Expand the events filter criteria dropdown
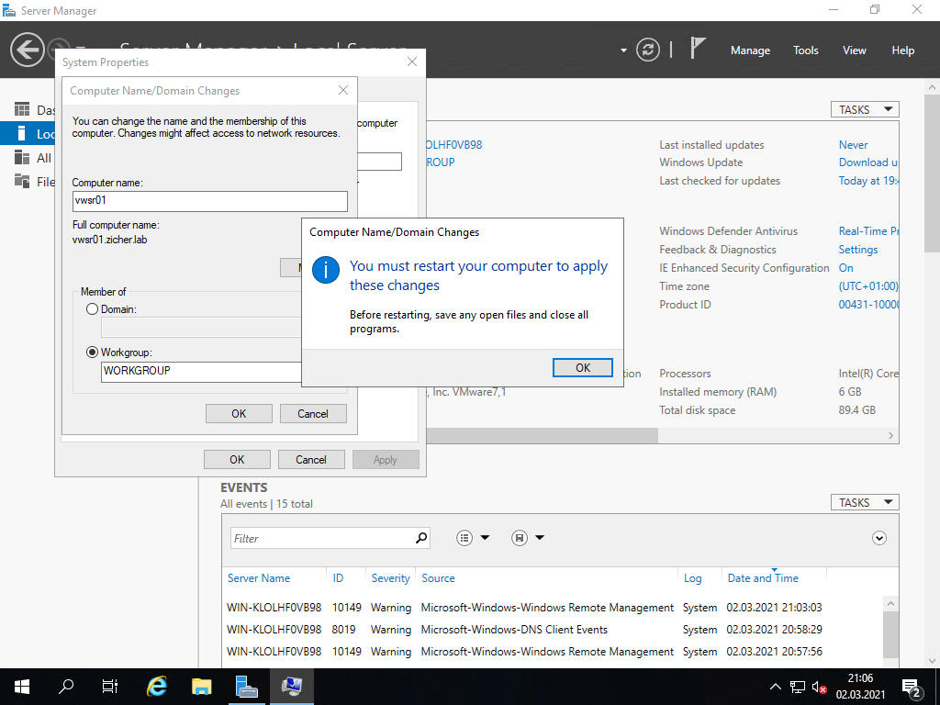This screenshot has height=705, width=940. [473, 538]
